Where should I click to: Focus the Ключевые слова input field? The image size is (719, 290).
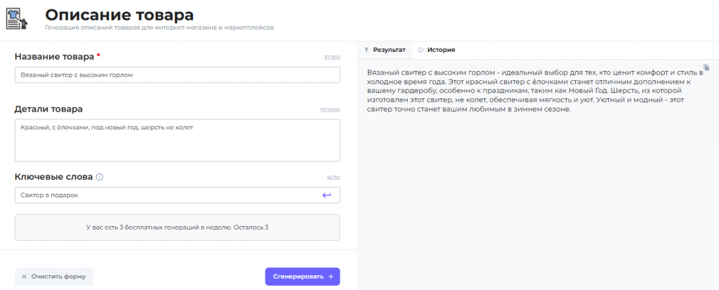pyautogui.click(x=178, y=195)
